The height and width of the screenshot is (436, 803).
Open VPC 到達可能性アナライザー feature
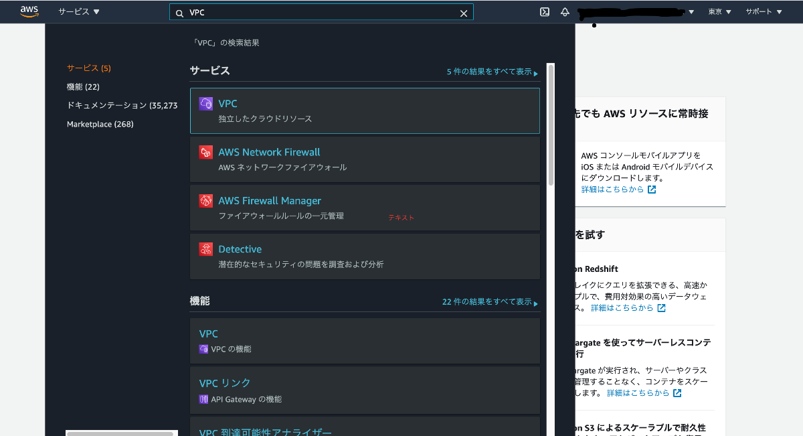pyautogui.click(x=365, y=427)
